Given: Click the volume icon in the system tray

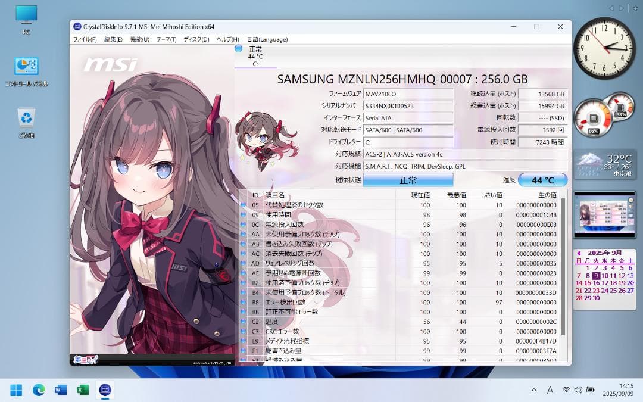Looking at the screenshot, I should pos(579,390).
